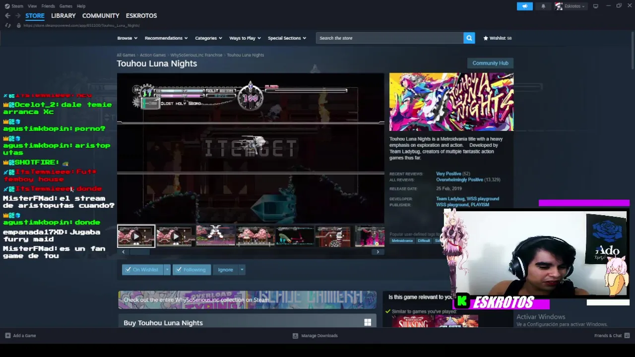The image size is (635, 357).
Task: Open the Steam menu
Action: coord(17,6)
